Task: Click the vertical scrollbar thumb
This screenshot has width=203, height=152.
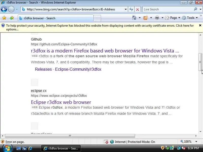Action: coord(200,62)
